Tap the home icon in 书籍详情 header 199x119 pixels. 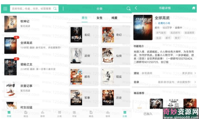(193, 8)
